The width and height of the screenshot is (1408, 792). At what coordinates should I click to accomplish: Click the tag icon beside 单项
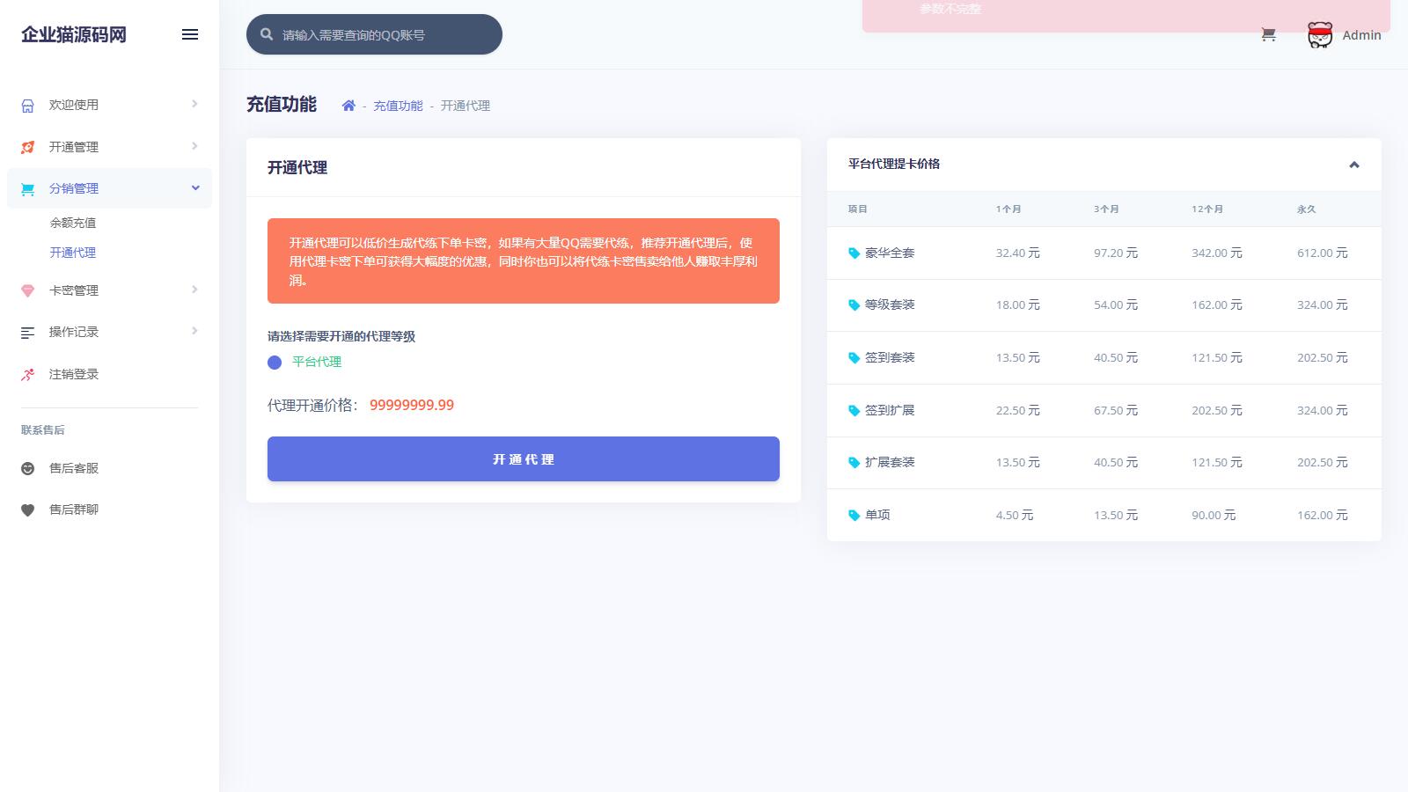point(854,516)
